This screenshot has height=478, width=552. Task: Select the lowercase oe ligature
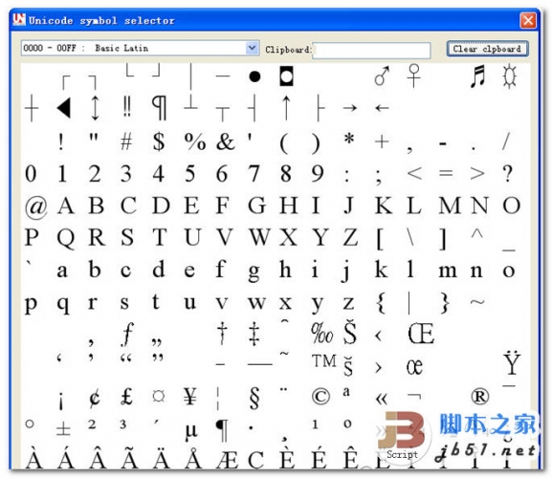414,367
